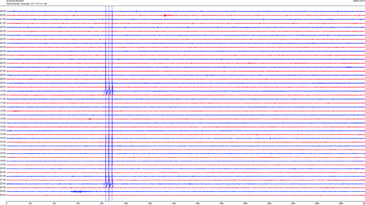
Task: Choose the 06:30 trace label
Action: pyautogui.click(x=3, y=63)
